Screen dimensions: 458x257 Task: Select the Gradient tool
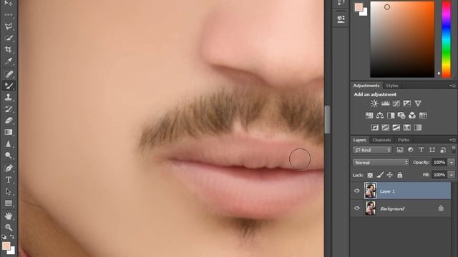[x=9, y=132]
